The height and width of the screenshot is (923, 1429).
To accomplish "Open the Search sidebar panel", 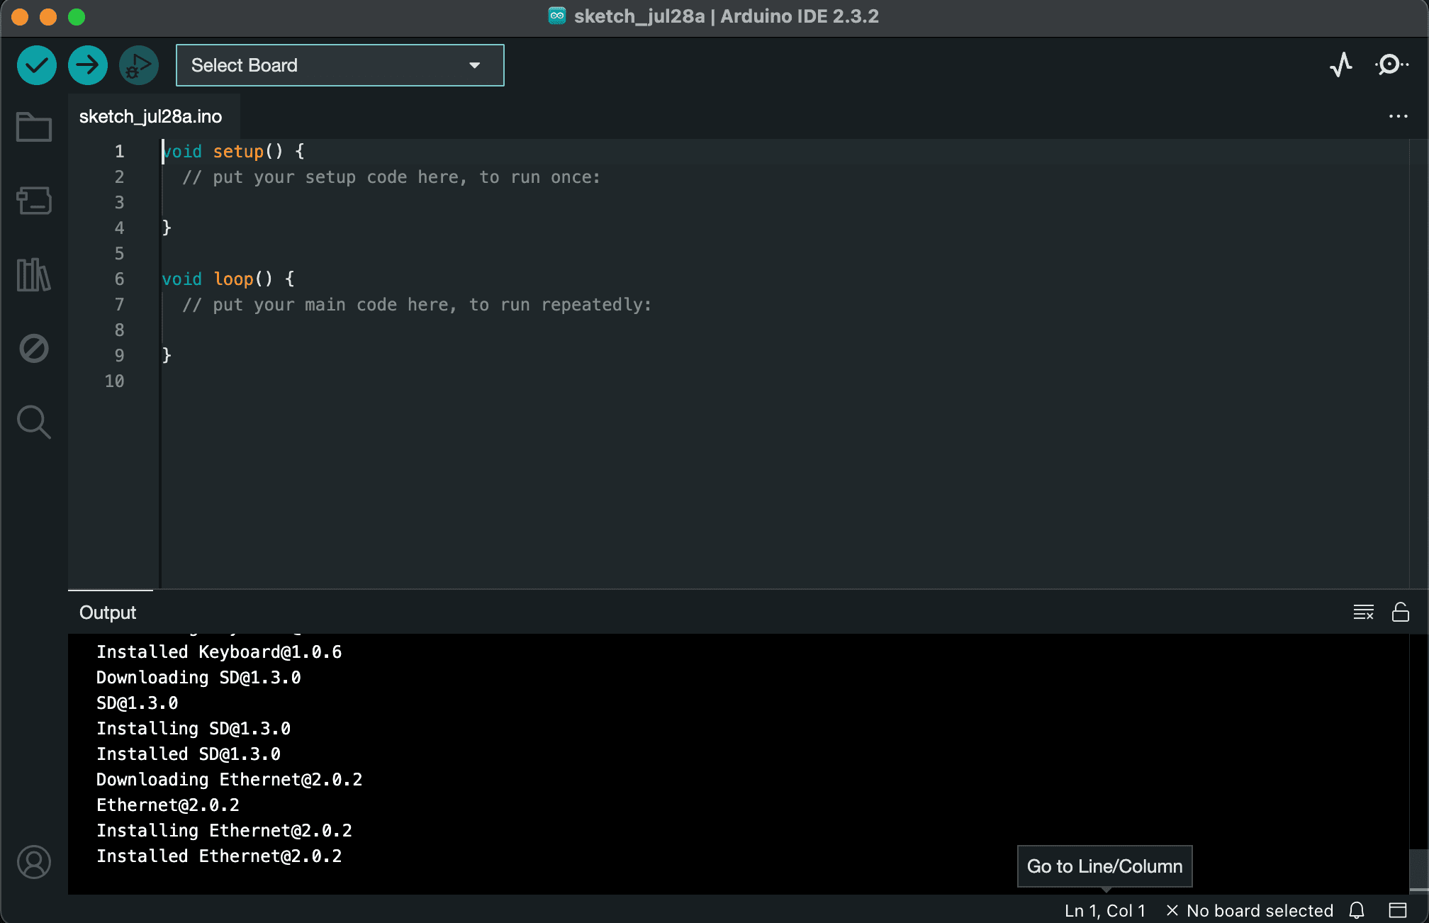I will pyautogui.click(x=34, y=422).
